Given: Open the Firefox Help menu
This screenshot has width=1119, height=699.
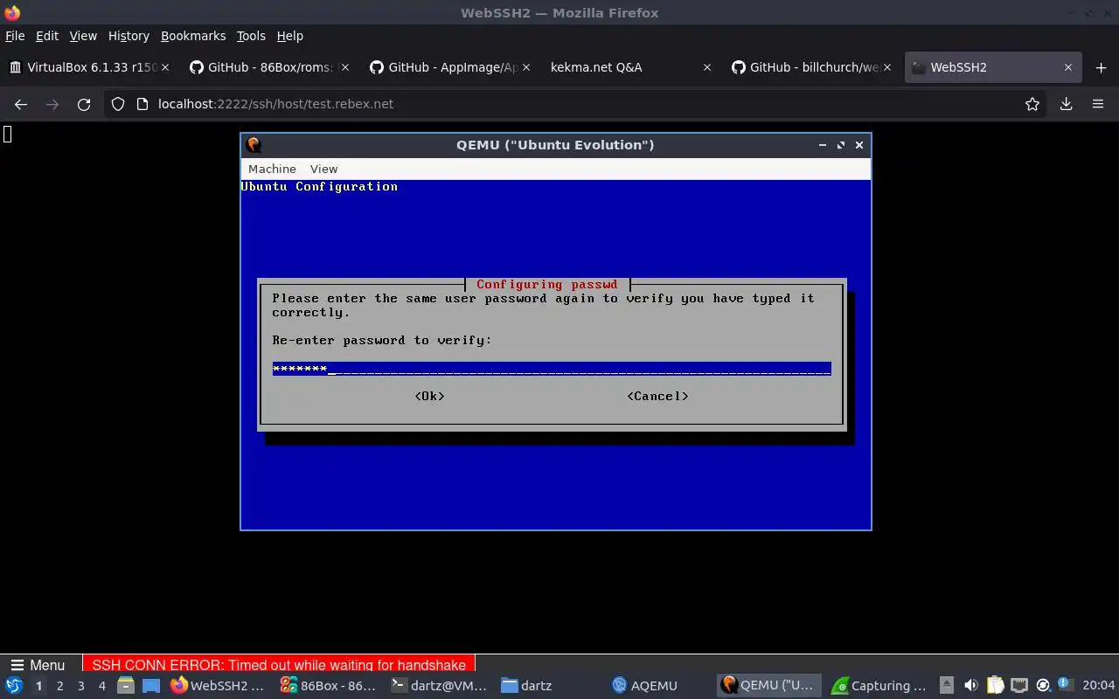Looking at the screenshot, I should [289, 36].
